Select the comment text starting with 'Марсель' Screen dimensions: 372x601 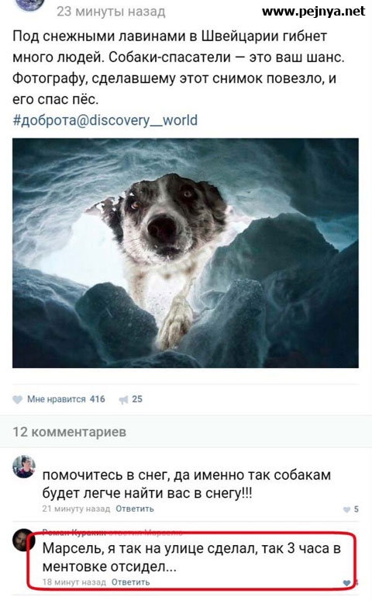pos(191,558)
